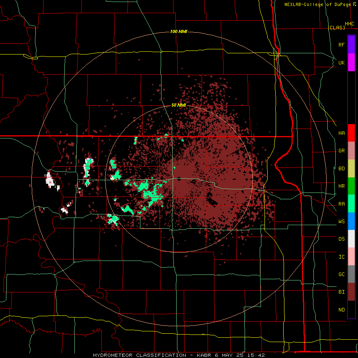Click the IC legend label
Viewport: 358px width, 358px height.
click(x=342, y=257)
